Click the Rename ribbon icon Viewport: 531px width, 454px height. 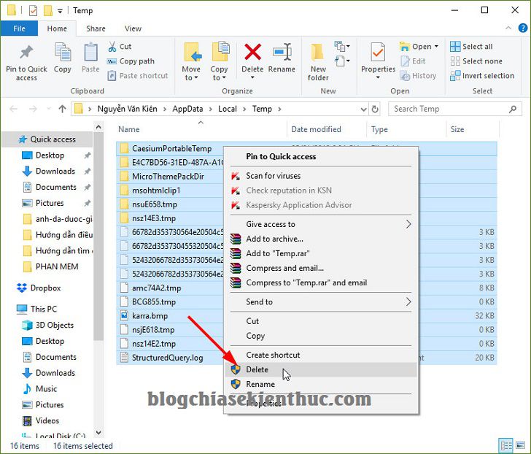tap(282, 52)
